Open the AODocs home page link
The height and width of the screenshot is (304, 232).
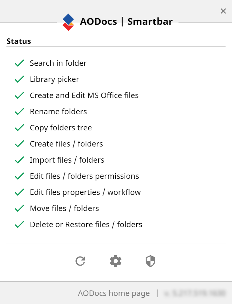[x=114, y=293]
